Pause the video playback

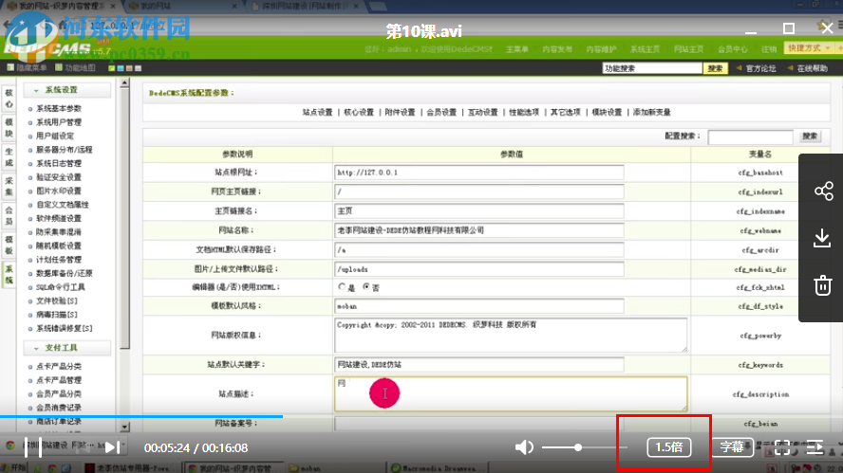(x=32, y=447)
